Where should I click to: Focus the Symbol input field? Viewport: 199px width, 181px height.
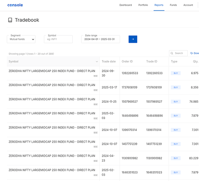click(58, 39)
